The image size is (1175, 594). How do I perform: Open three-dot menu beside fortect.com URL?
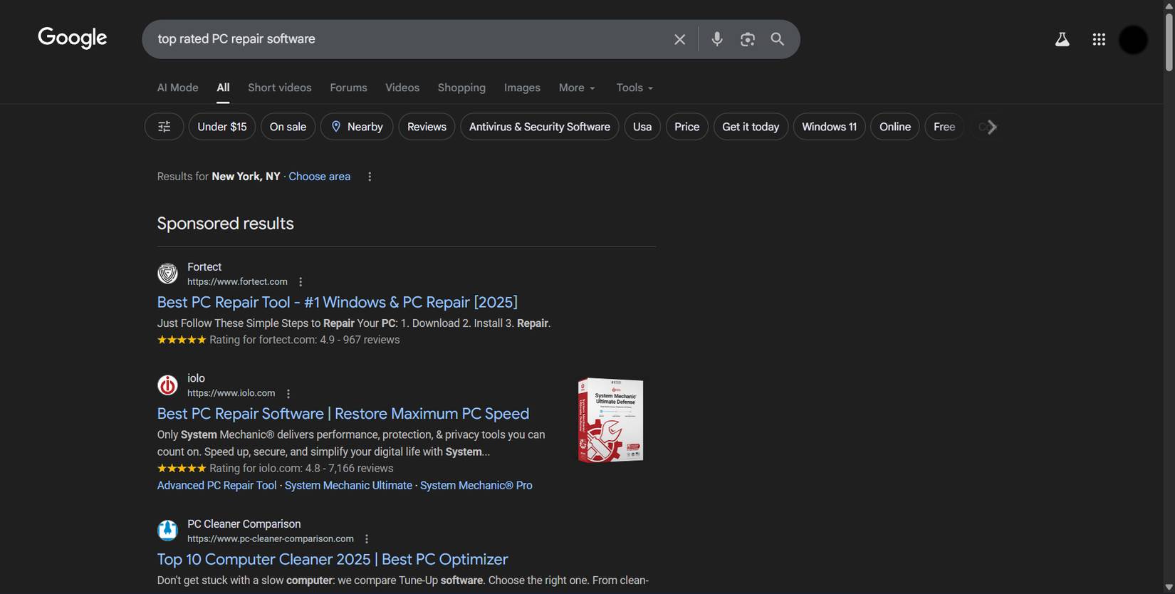[x=301, y=282]
